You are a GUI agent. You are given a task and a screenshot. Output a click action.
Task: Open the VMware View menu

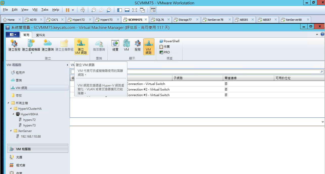[25, 10]
